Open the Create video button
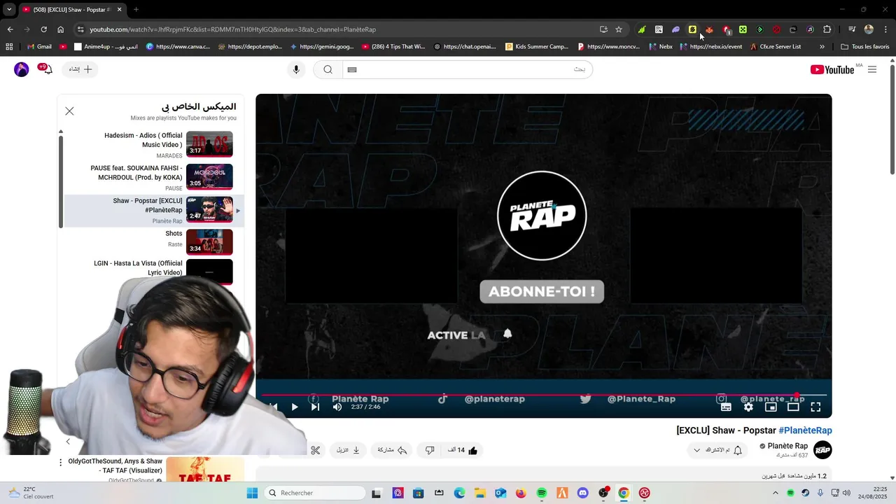 (80, 69)
